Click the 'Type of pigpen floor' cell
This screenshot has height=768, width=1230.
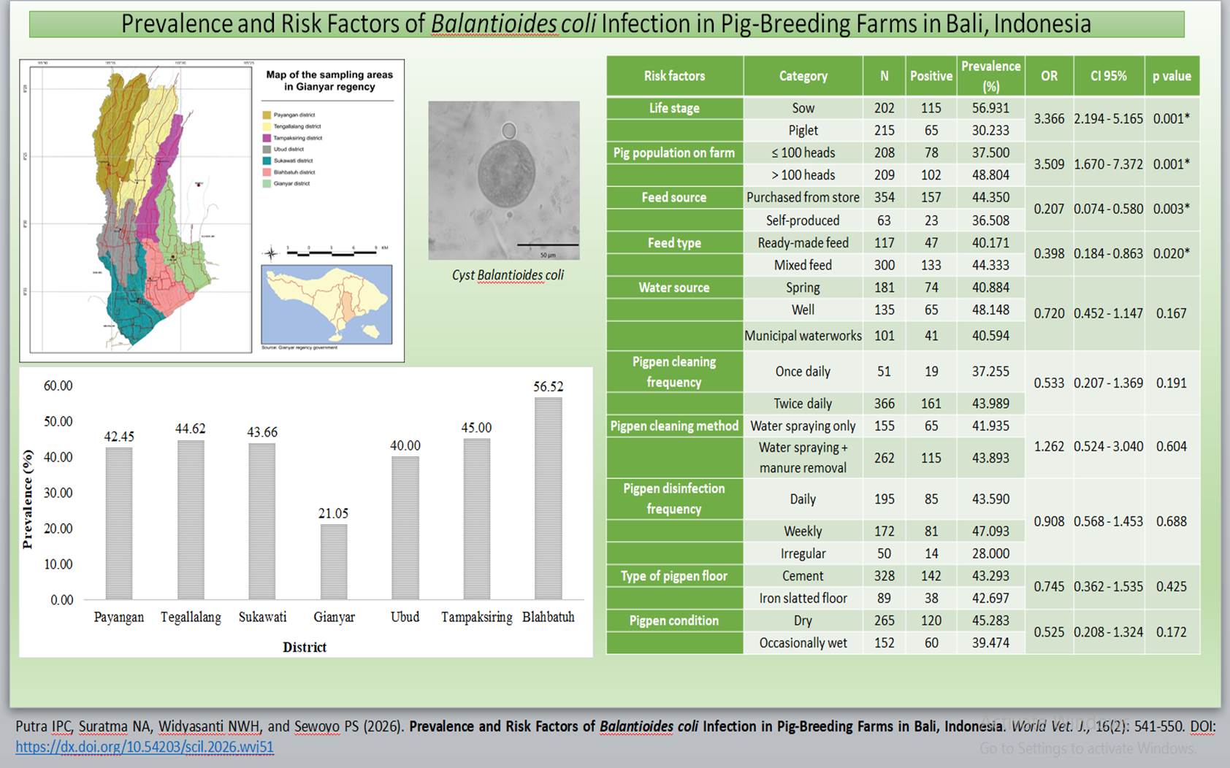pyautogui.click(x=674, y=576)
